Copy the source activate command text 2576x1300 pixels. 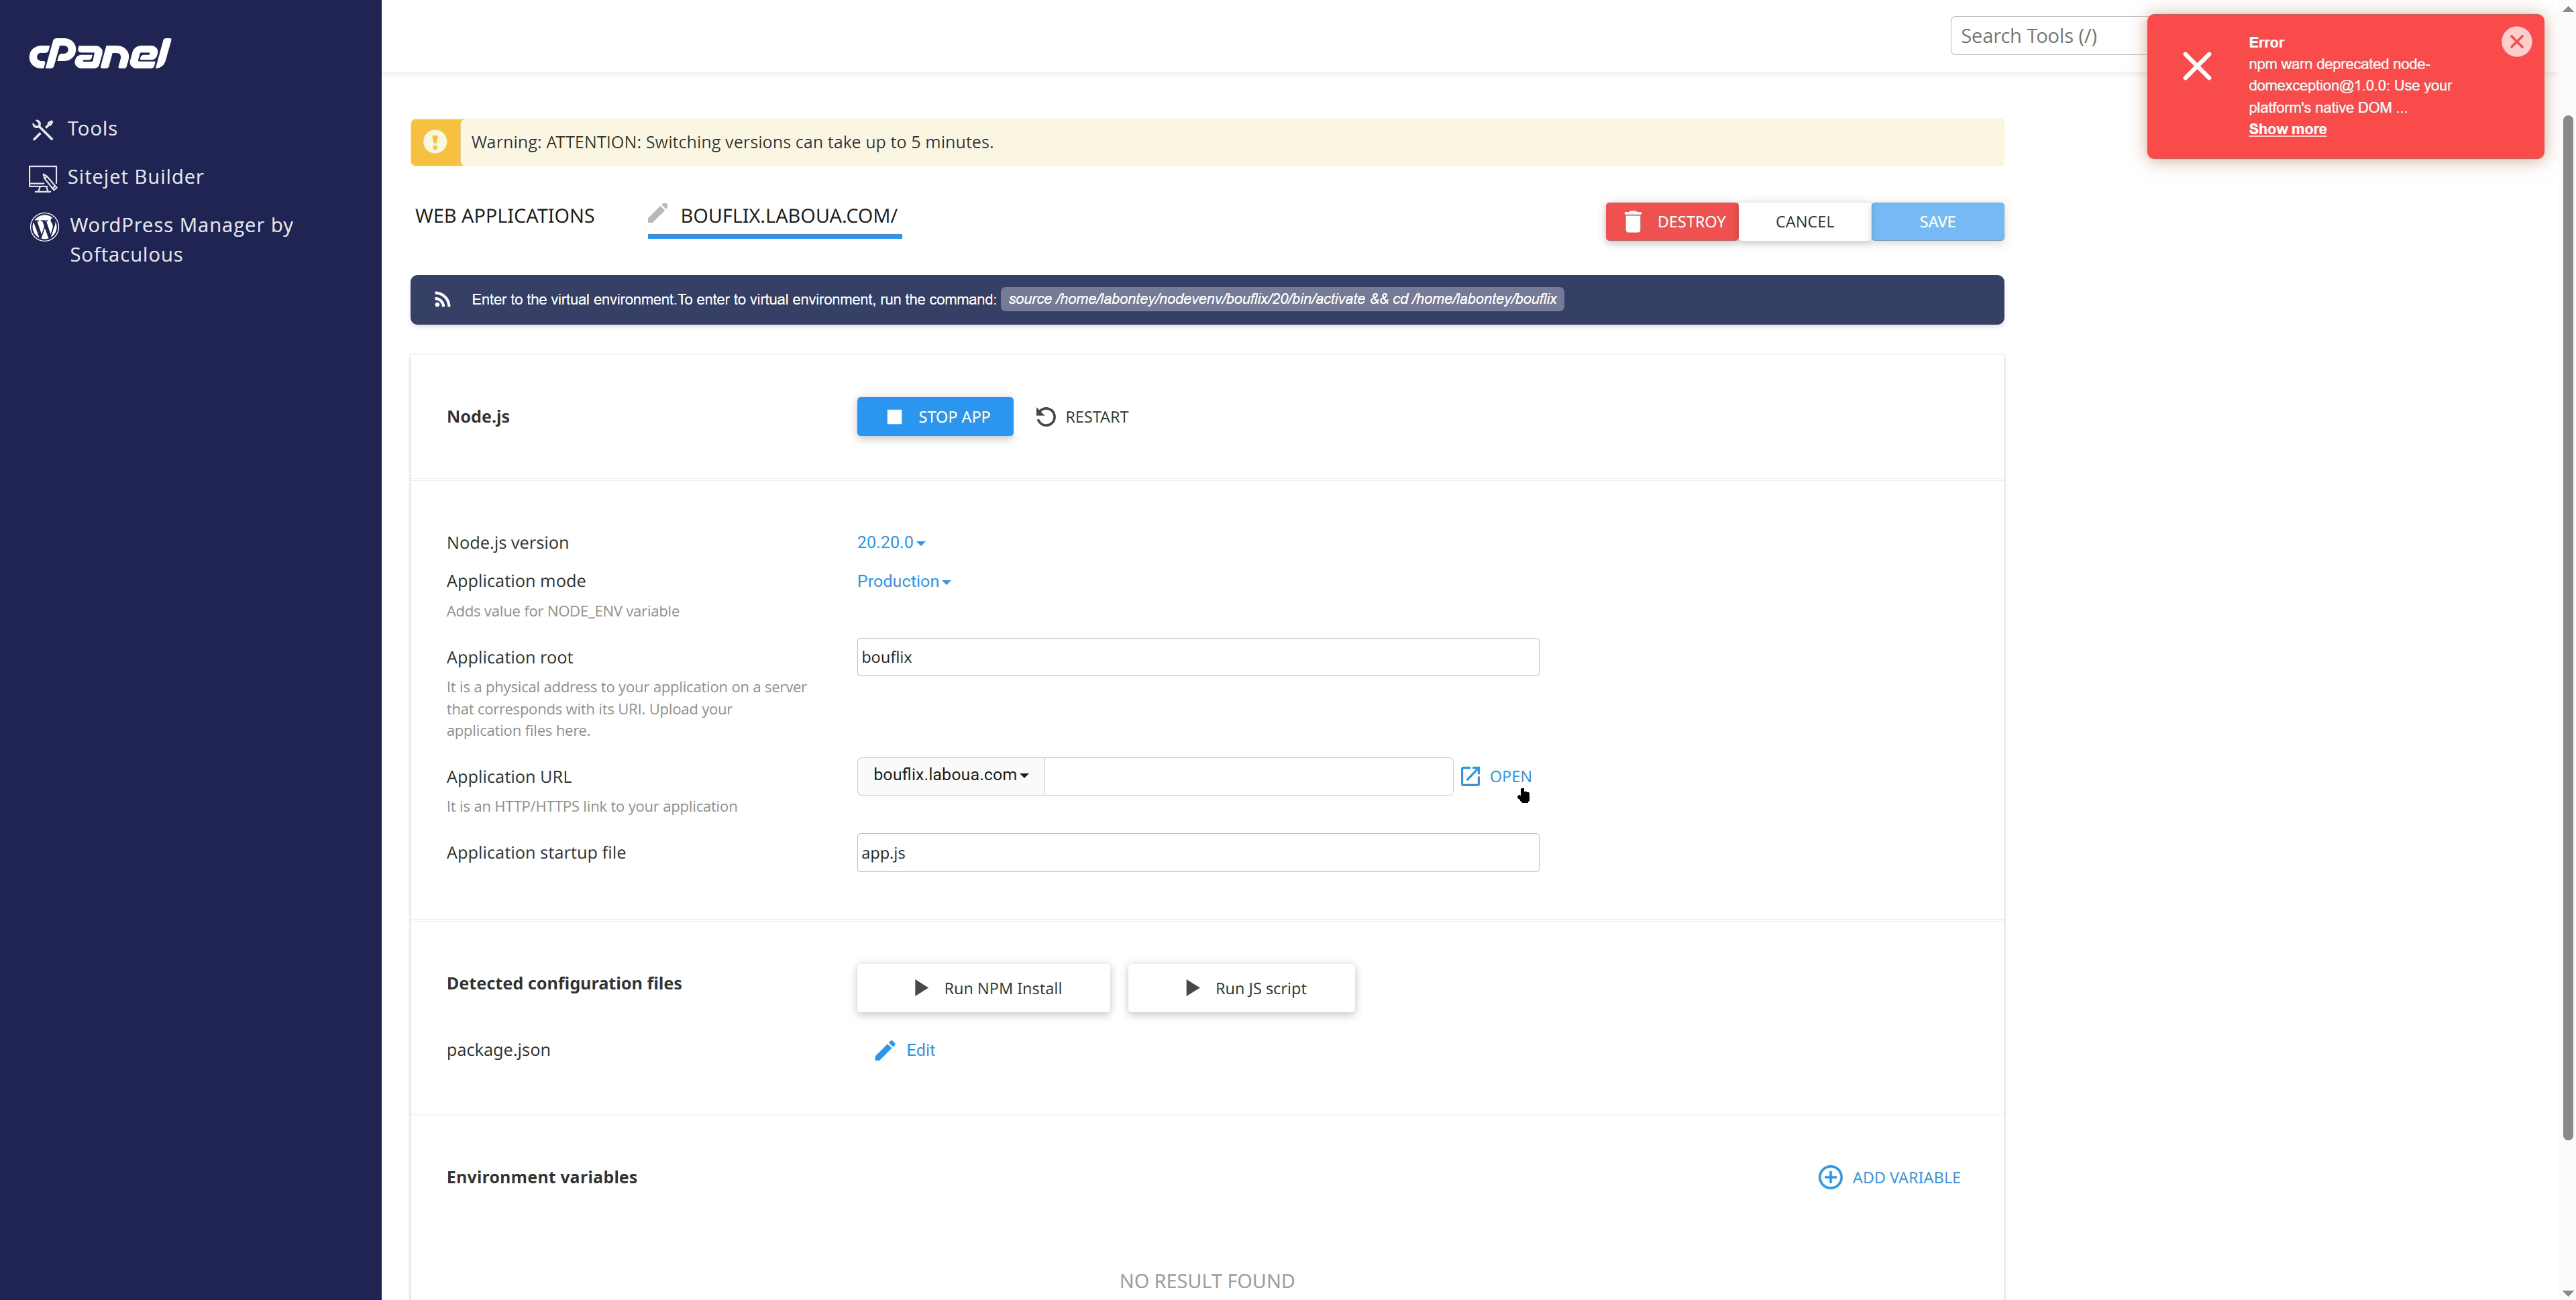point(1282,299)
